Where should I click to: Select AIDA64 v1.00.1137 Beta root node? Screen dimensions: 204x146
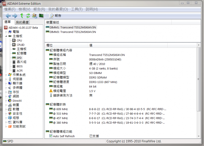21,28
